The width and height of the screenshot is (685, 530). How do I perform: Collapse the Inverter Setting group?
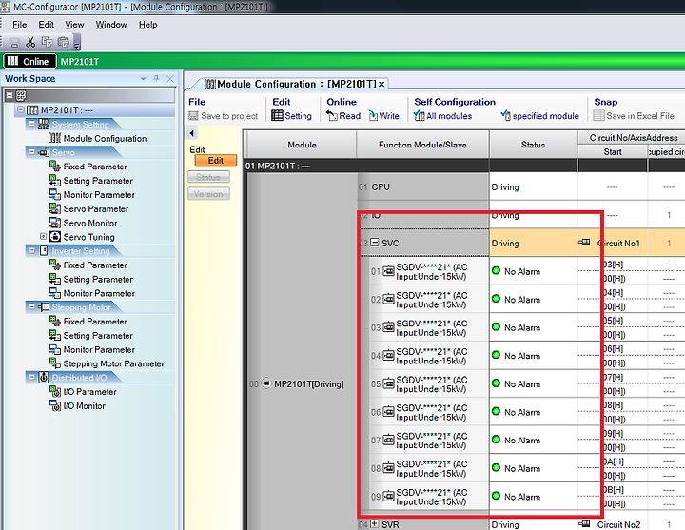click(x=31, y=250)
